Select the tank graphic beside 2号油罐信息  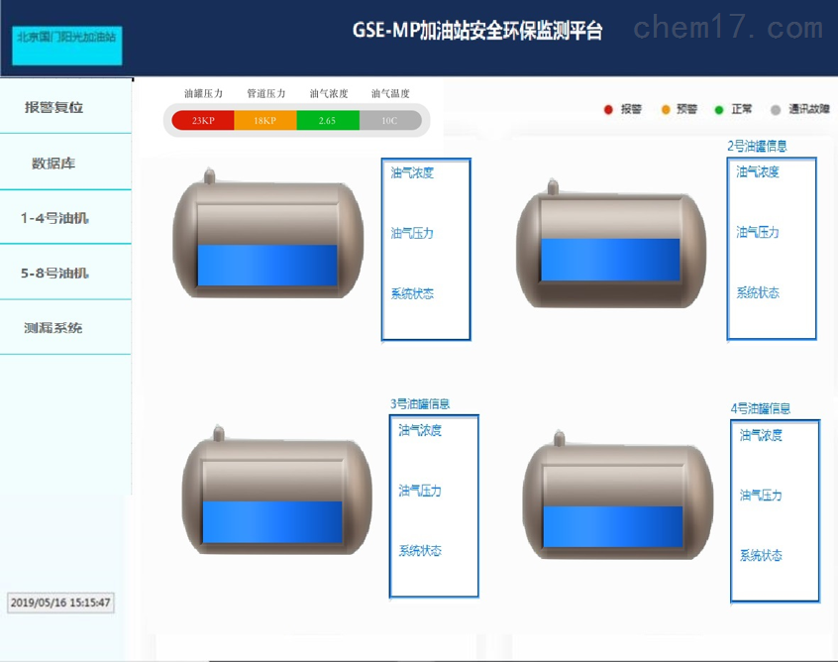(x=611, y=245)
